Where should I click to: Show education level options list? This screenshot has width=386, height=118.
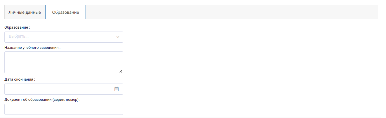64,37
